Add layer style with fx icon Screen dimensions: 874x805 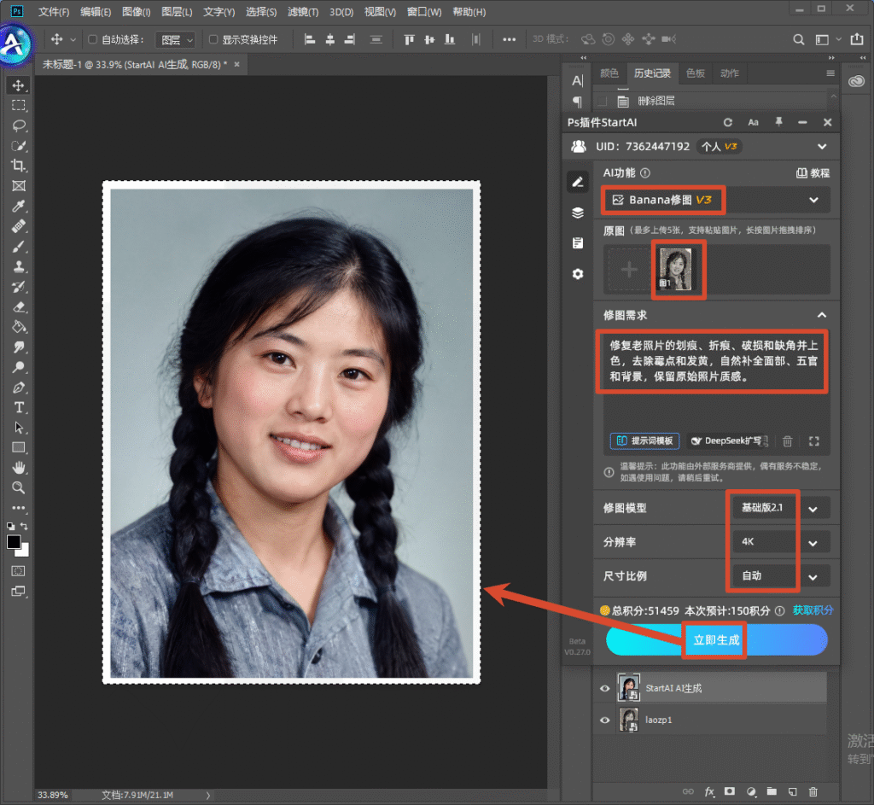709,791
